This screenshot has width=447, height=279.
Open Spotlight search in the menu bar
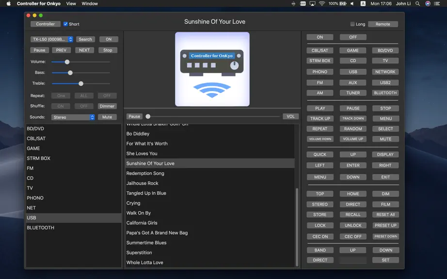pyautogui.click(x=417, y=4)
